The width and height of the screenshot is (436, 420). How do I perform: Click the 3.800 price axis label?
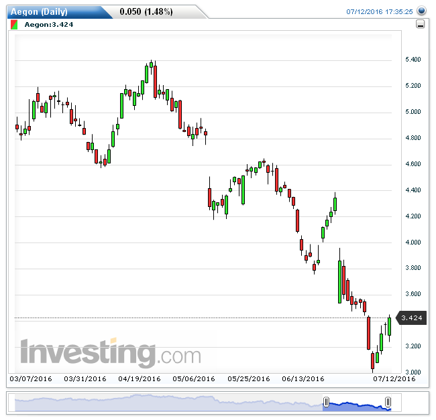pos(413,267)
